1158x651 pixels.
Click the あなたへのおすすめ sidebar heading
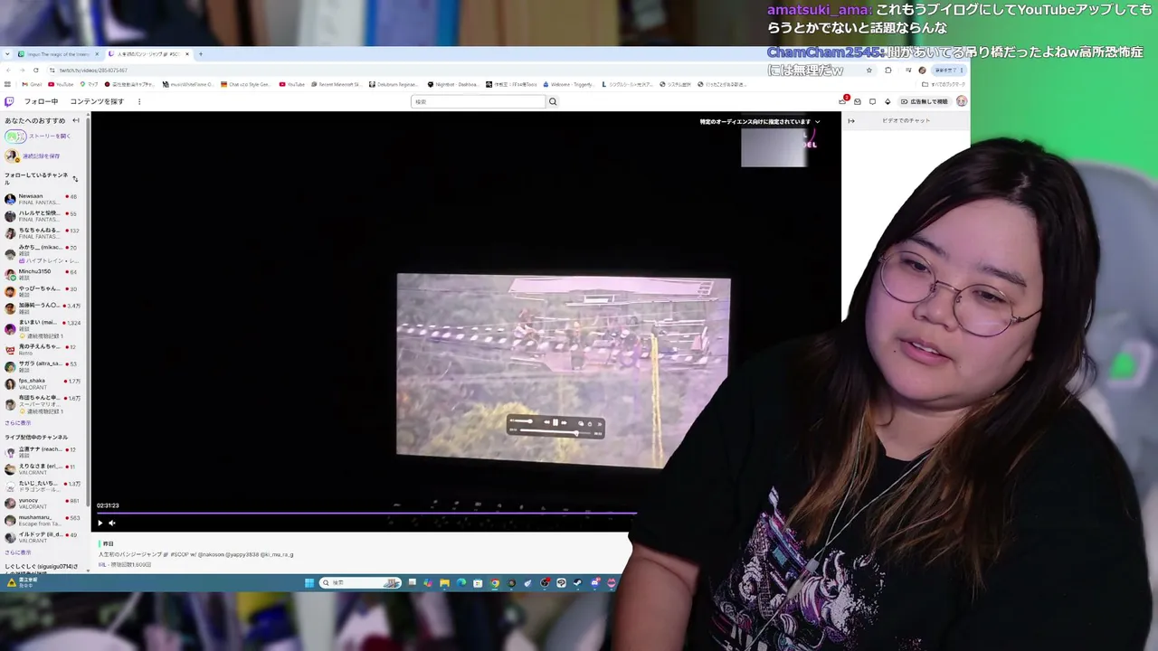pos(35,120)
